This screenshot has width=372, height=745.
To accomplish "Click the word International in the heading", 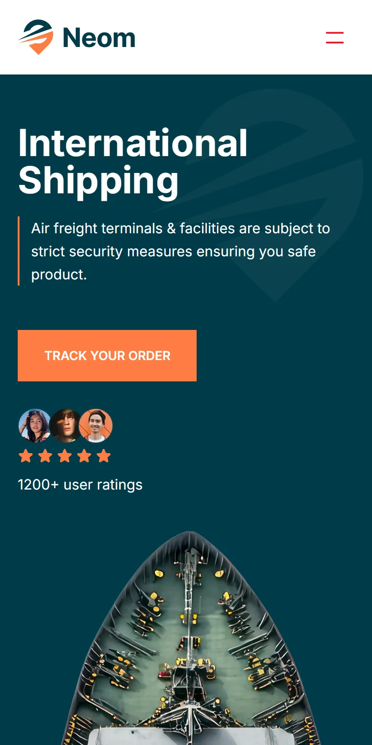I will pos(133,143).
